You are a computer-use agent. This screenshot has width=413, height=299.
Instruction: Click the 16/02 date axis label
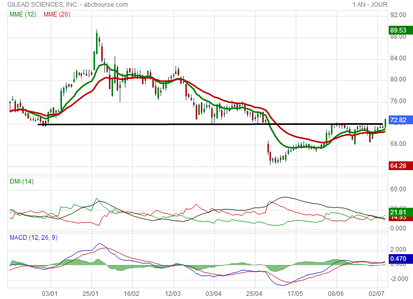coord(132,293)
